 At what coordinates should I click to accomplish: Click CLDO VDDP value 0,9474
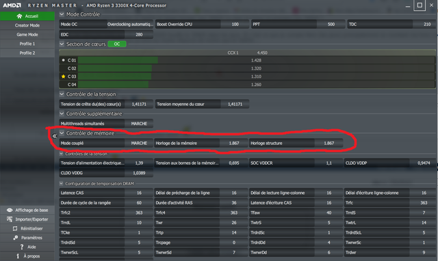click(423, 163)
